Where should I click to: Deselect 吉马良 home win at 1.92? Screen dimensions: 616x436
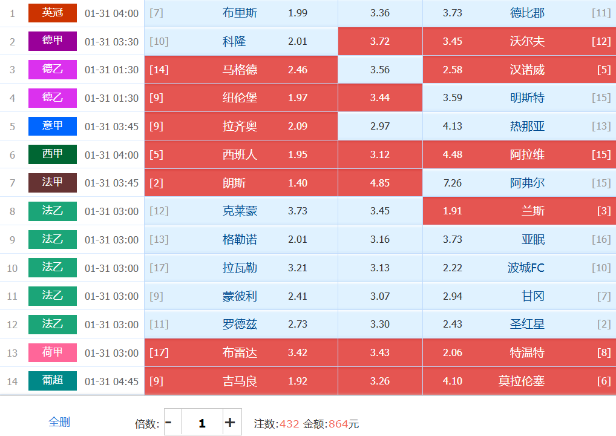click(241, 381)
